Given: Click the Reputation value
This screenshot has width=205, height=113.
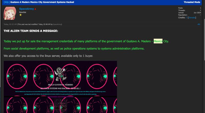Looking at the screenshot, I should [200, 15].
